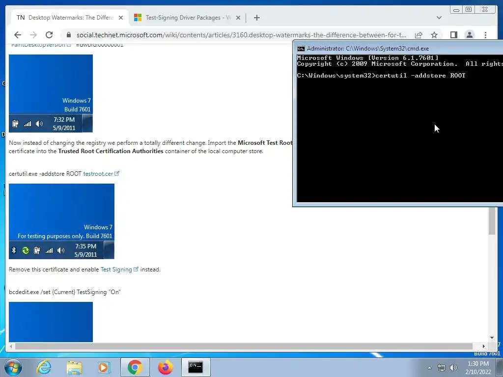This screenshot has height=377, width=503.
Task: Open the network tray icon
Action: point(442,368)
